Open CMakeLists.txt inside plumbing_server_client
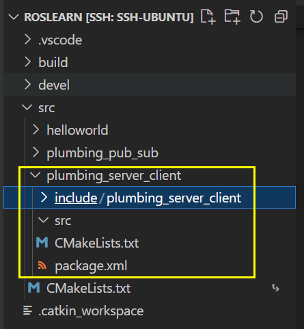This screenshot has width=304, height=329. 97,243
